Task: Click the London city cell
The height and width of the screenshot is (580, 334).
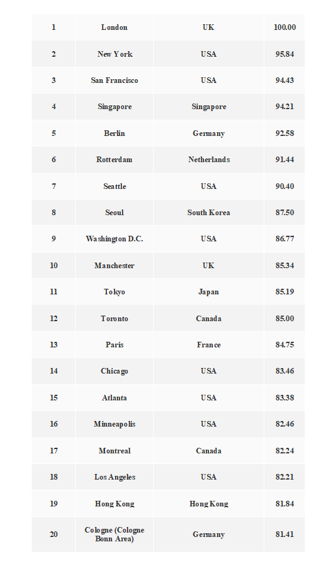Action: click(x=114, y=27)
